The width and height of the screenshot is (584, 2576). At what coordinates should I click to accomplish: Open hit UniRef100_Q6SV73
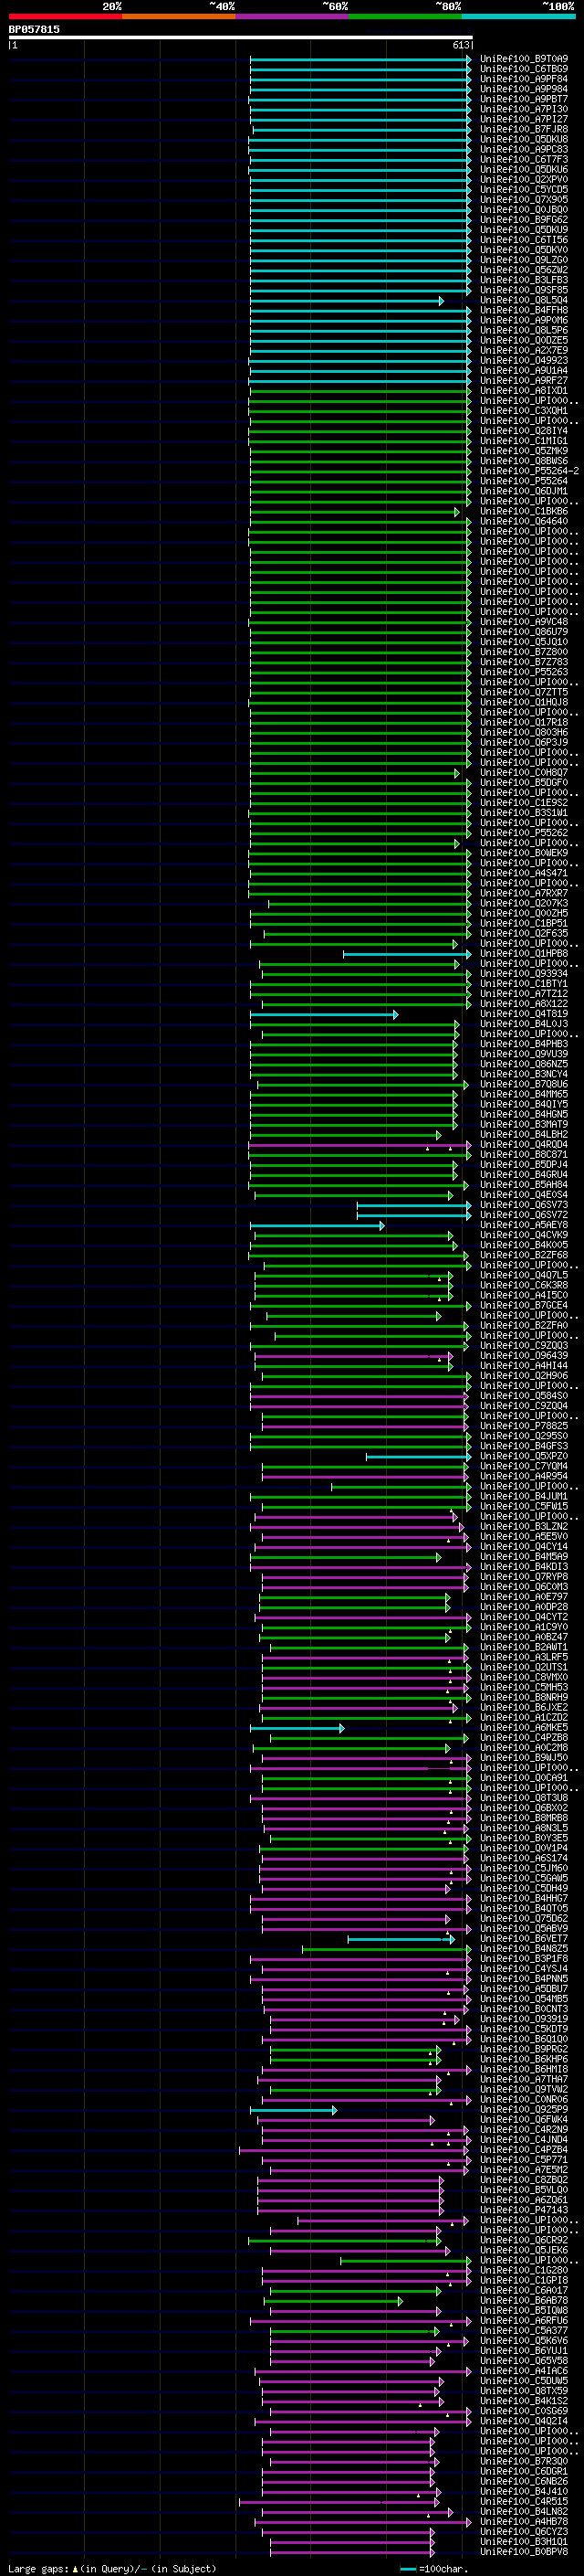coord(524,1205)
